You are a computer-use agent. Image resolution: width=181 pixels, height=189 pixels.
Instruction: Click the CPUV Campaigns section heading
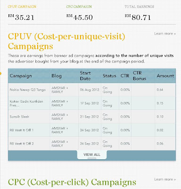point(66,41)
